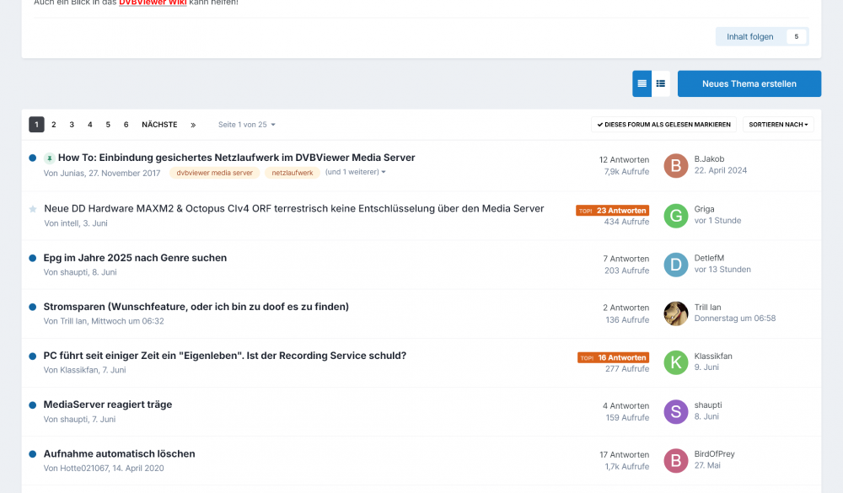Open the 'Sortieren nach' dropdown
Image resolution: width=843 pixels, height=493 pixels.
(x=778, y=124)
